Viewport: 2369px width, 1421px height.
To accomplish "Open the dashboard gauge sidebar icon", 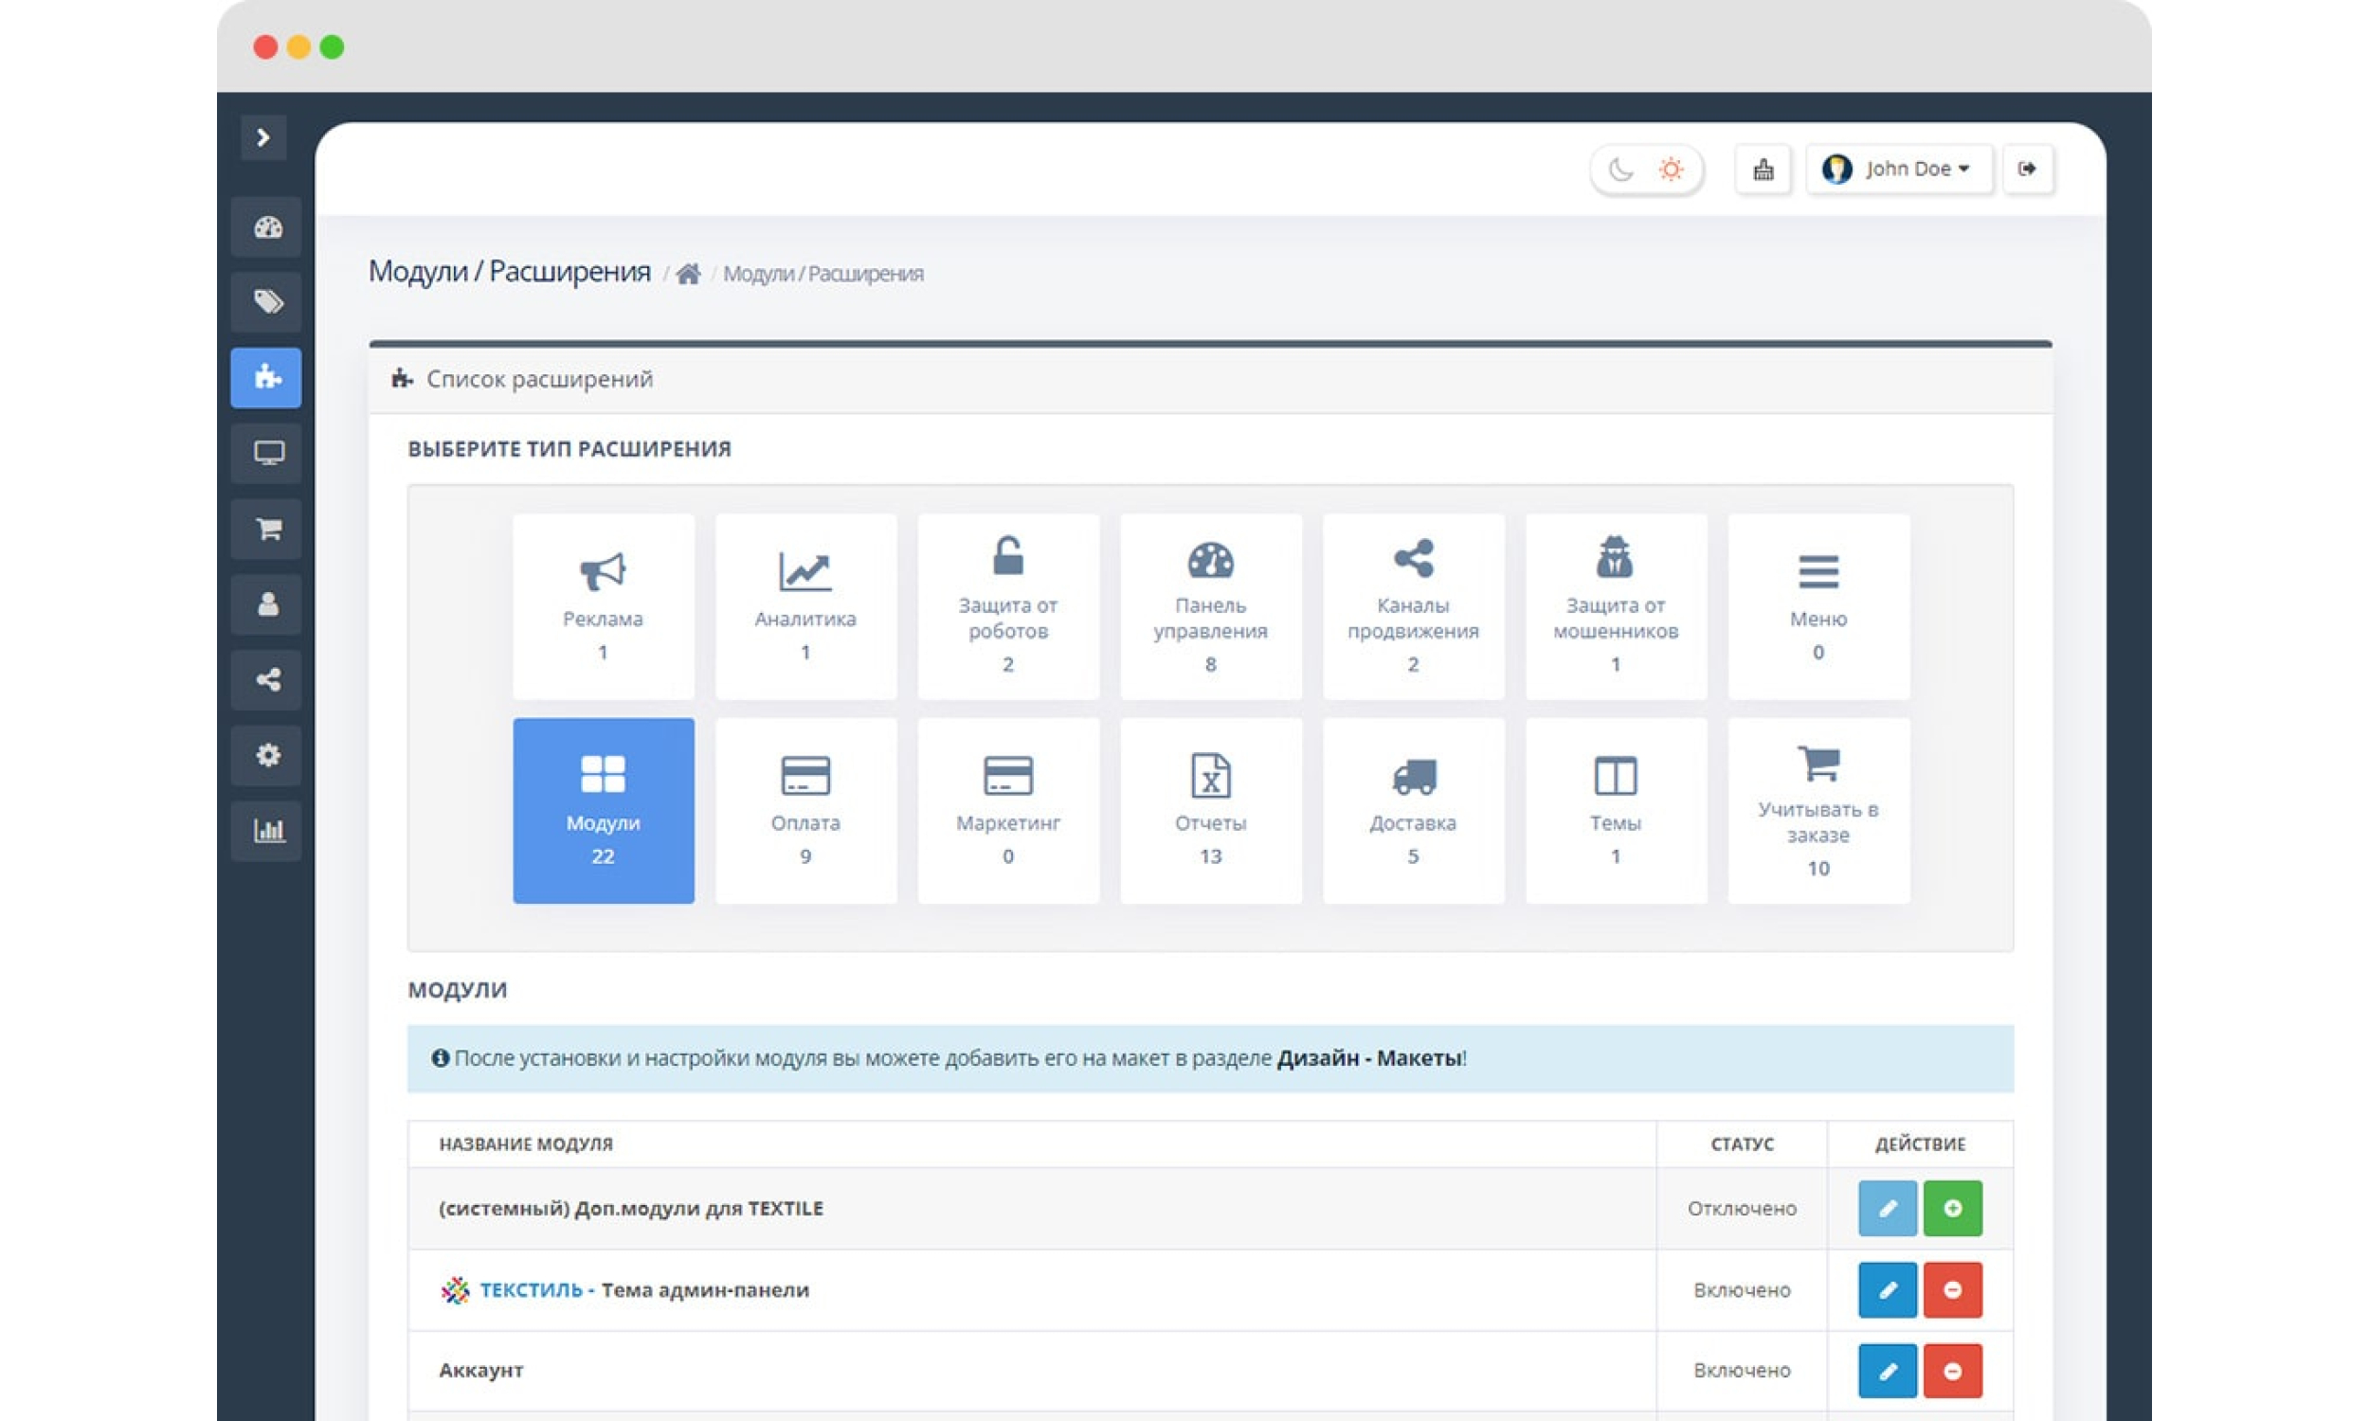I will [267, 227].
